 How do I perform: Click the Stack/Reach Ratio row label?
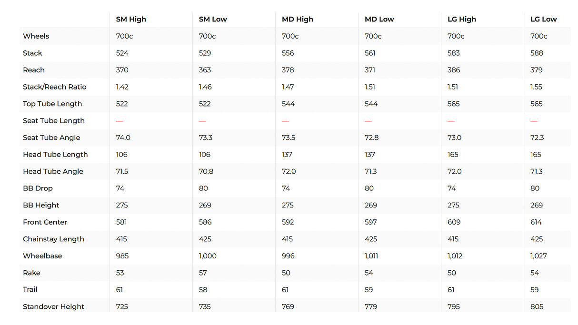pyautogui.click(x=55, y=87)
